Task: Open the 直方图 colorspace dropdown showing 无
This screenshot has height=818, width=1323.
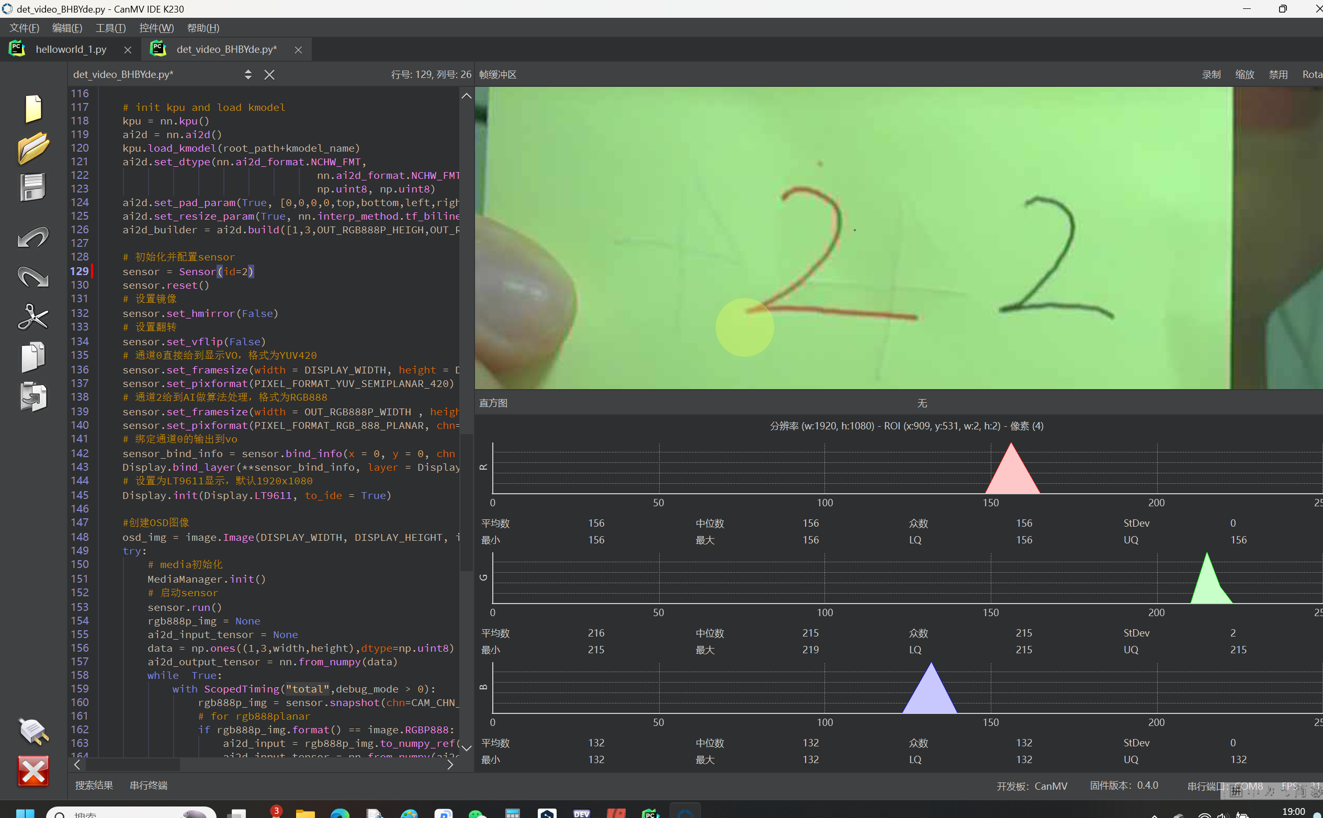Action: [x=922, y=403]
